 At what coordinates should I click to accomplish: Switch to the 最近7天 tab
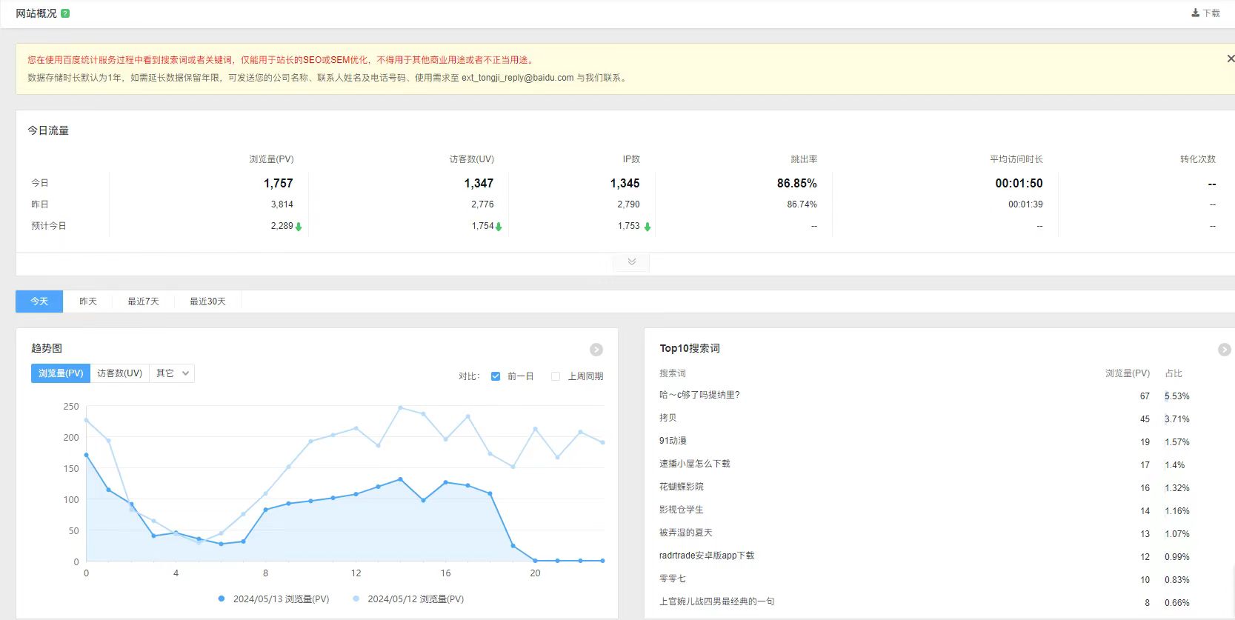pyautogui.click(x=143, y=301)
